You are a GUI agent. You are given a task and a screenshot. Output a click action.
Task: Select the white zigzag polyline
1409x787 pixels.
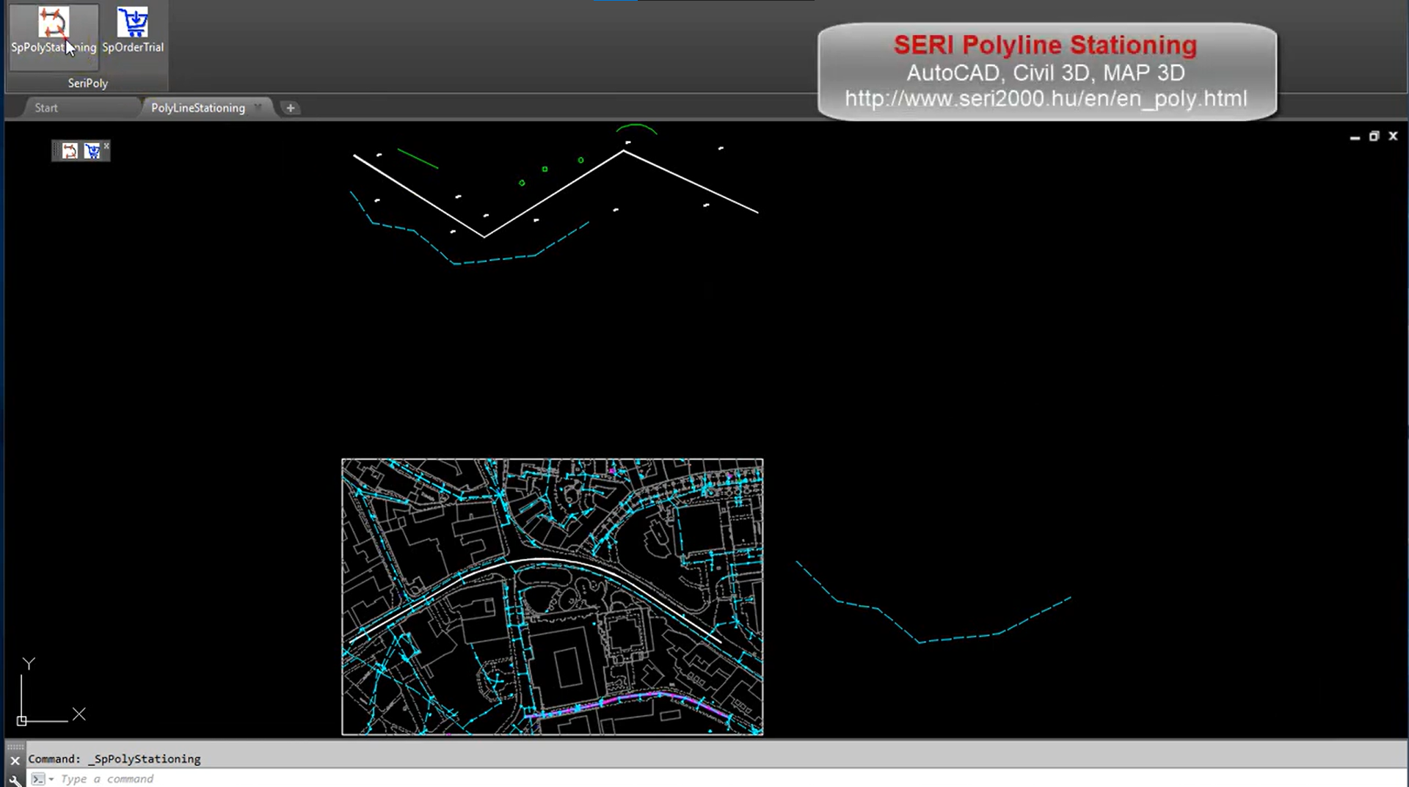point(554,194)
